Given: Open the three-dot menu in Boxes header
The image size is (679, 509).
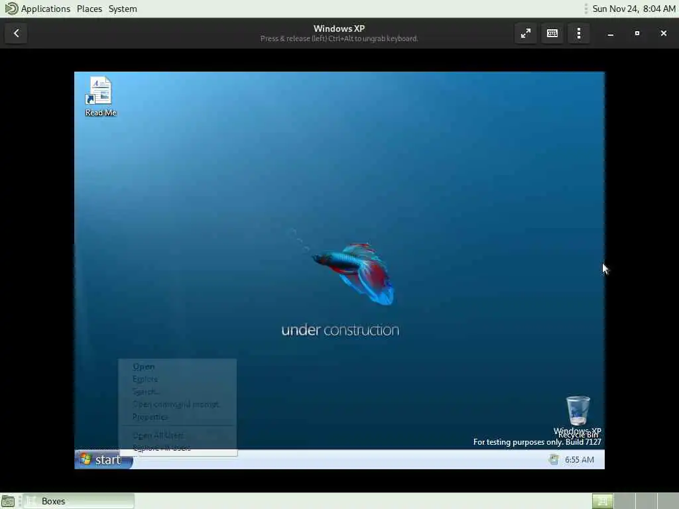Looking at the screenshot, I should [x=579, y=33].
